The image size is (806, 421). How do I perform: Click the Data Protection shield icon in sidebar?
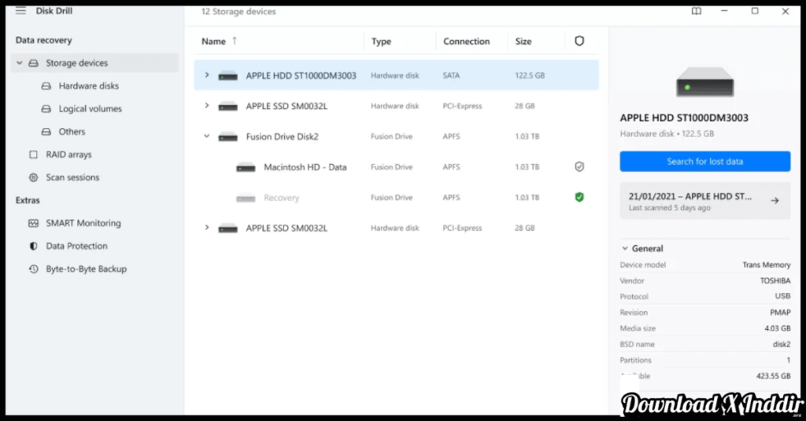tap(33, 246)
